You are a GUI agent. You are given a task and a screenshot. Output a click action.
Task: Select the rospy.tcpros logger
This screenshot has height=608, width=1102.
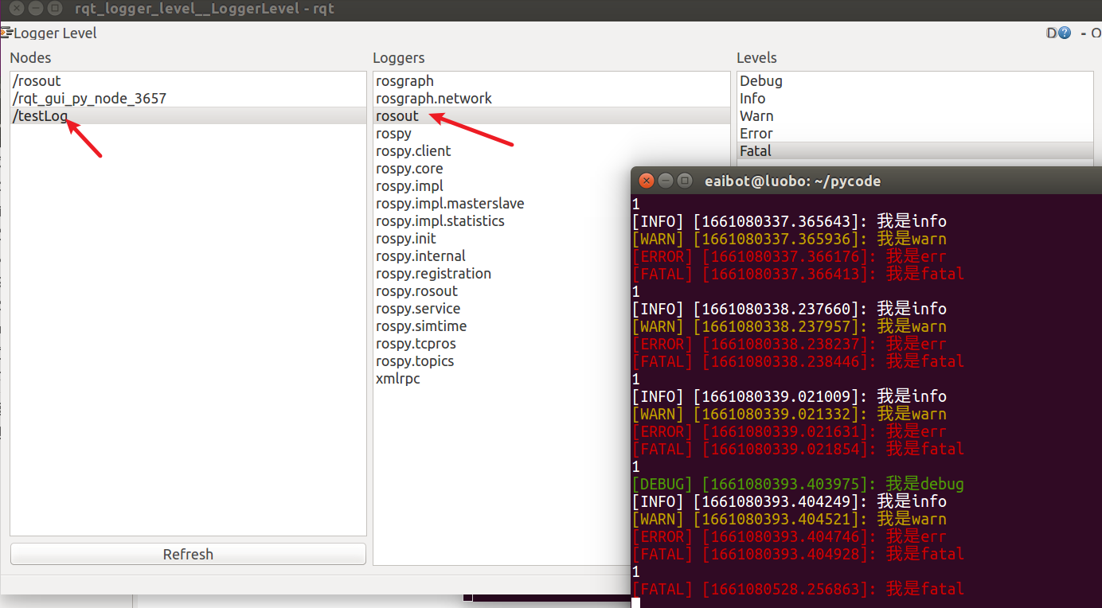[502, 344]
